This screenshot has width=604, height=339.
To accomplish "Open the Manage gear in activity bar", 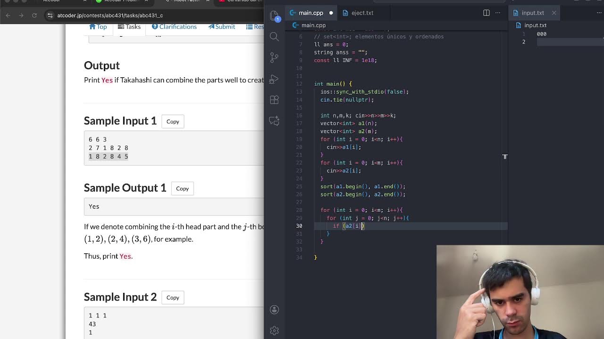I will pyautogui.click(x=274, y=331).
